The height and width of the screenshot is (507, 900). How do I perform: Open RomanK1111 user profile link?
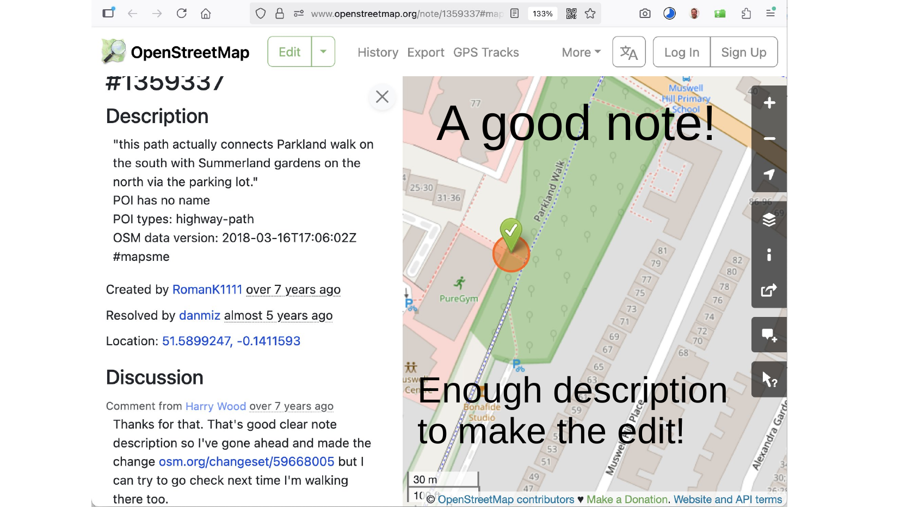click(207, 290)
